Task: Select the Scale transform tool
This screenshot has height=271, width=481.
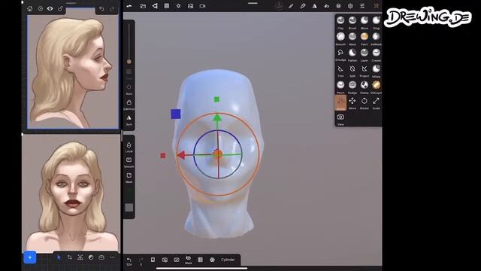Action: coord(376,103)
